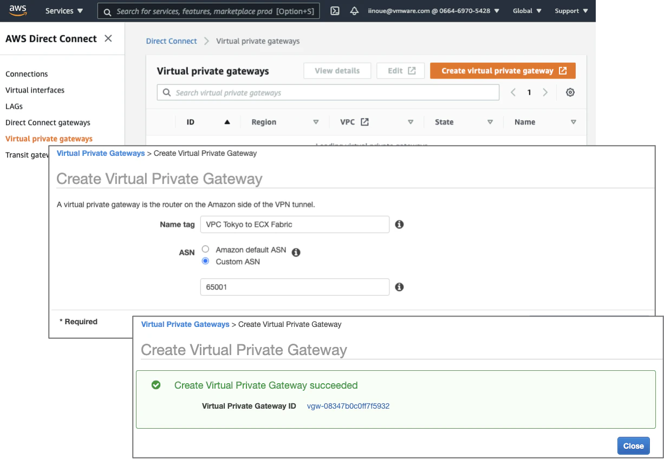
Task: Click info icon next to Name tag field
Action: coord(399,224)
